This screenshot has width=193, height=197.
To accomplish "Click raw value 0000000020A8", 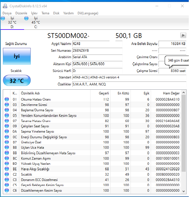I will (x=168, y=126).
